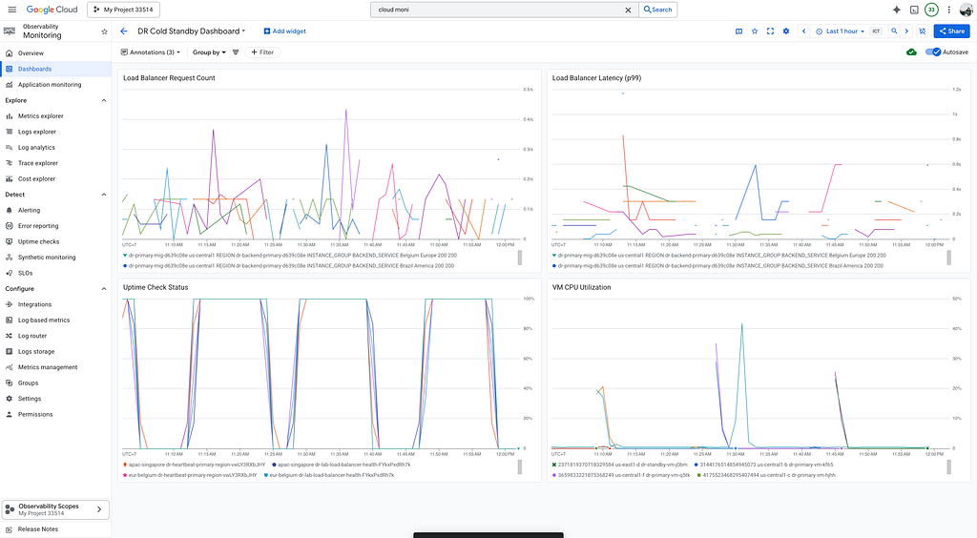This screenshot has height=538, width=977.
Task: Open the main hamburger navigation menu
Action: (11, 10)
